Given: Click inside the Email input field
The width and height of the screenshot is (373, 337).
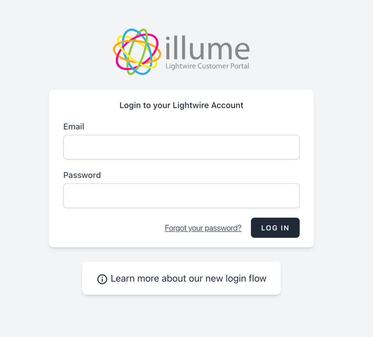Looking at the screenshot, I should click(x=181, y=147).
